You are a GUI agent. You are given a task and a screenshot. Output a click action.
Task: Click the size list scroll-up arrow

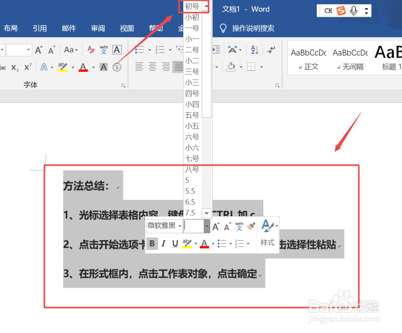pos(206,6)
